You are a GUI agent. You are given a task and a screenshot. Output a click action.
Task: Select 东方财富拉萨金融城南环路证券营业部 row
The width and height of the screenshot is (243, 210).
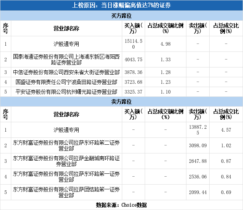click(x=122, y=161)
